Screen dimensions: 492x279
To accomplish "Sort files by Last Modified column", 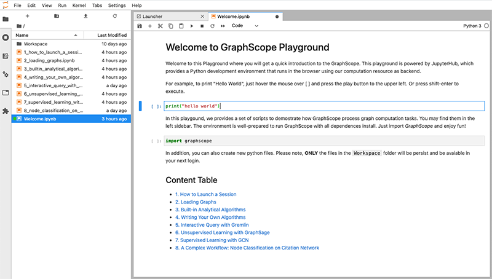I will tap(111, 35).
